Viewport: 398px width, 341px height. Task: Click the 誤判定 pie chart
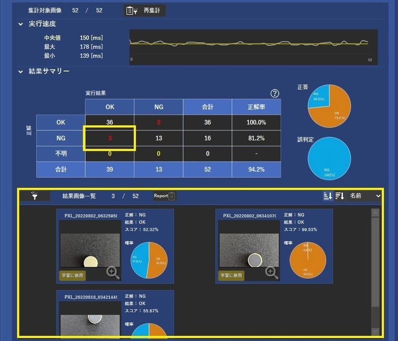tap(329, 158)
